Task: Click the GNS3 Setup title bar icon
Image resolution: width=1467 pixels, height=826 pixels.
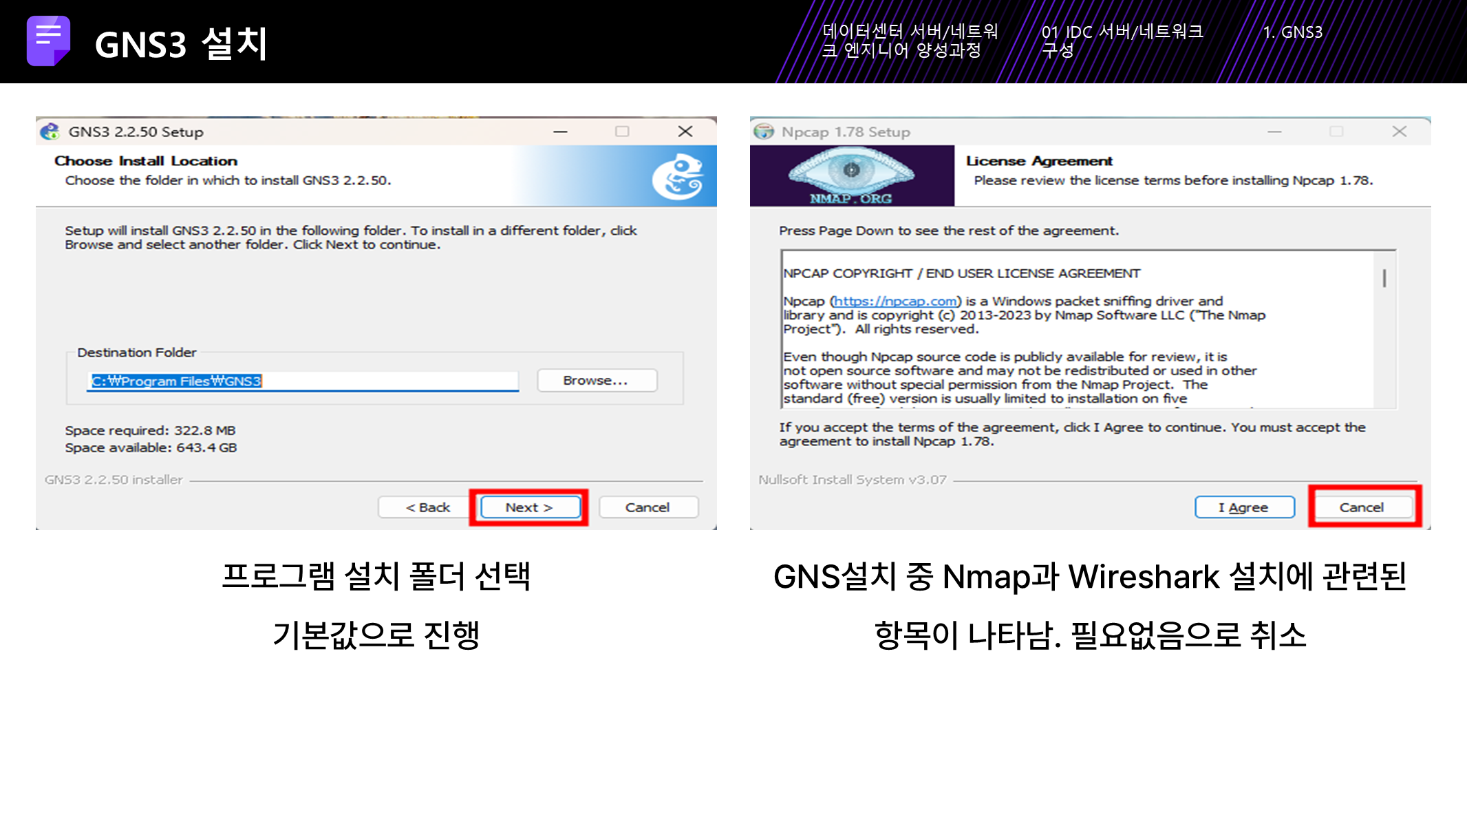Action: click(x=50, y=131)
